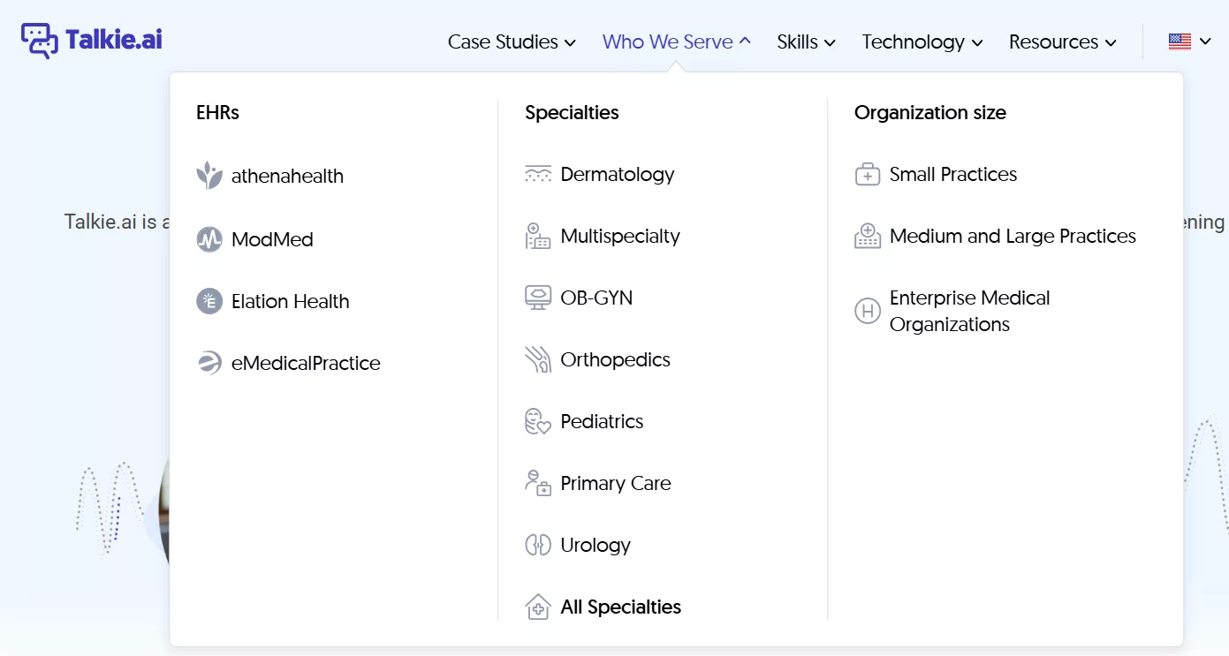Click the Elation Health logo icon

click(209, 301)
